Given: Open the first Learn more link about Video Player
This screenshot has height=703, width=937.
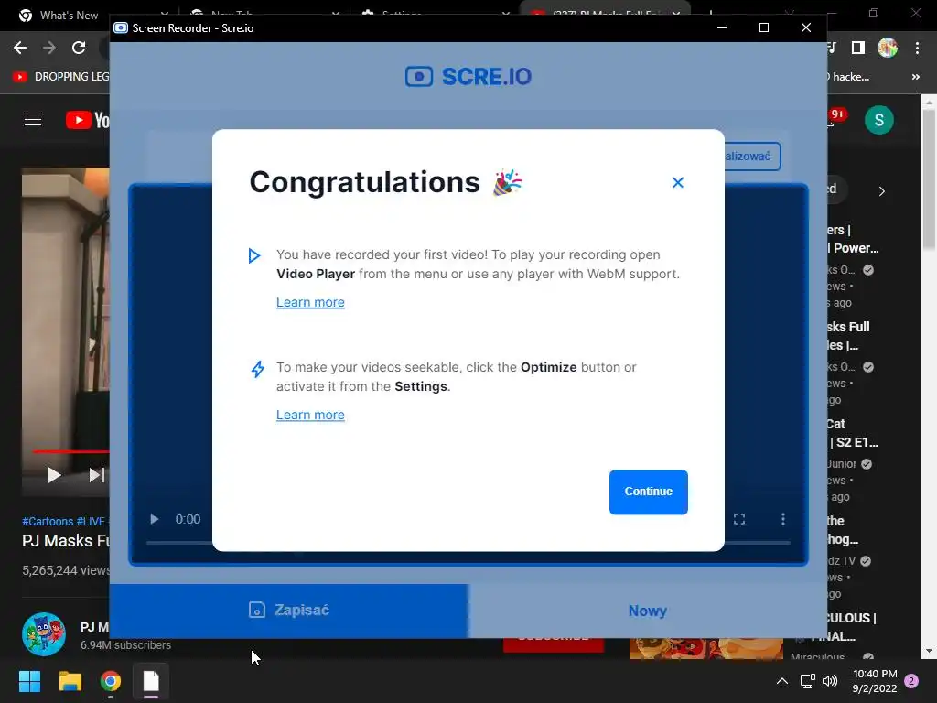Looking at the screenshot, I should [310, 302].
